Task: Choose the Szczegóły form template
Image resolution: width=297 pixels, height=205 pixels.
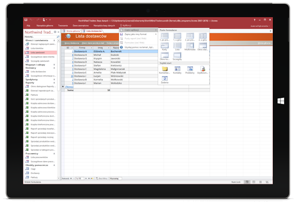Action: coord(177,56)
